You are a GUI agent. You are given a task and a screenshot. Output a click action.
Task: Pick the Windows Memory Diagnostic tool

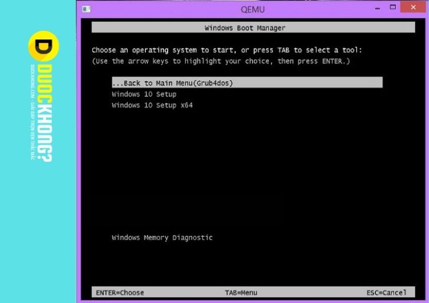tap(162, 238)
